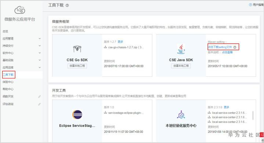Click the scrollbar in local service center file list

tap(253, 115)
